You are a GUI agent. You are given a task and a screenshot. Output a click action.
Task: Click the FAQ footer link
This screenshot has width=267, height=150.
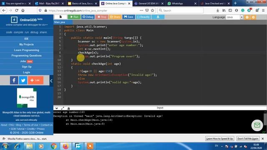coord(11,125)
